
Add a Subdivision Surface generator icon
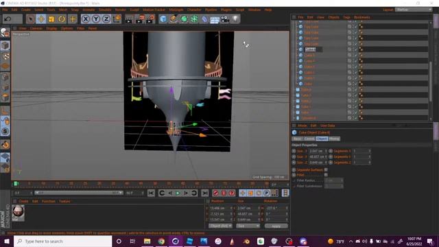click(184, 19)
